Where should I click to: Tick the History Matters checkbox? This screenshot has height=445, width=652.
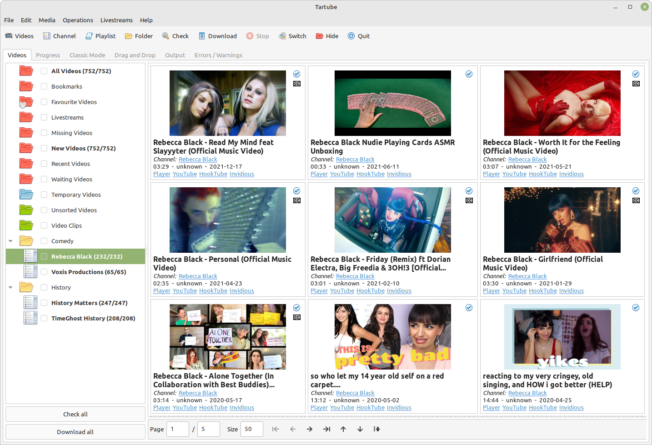[44, 303]
